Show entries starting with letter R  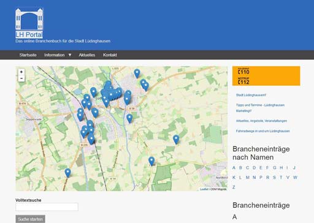267,178
